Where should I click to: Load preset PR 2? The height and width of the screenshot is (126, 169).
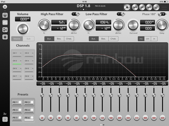[29, 103]
